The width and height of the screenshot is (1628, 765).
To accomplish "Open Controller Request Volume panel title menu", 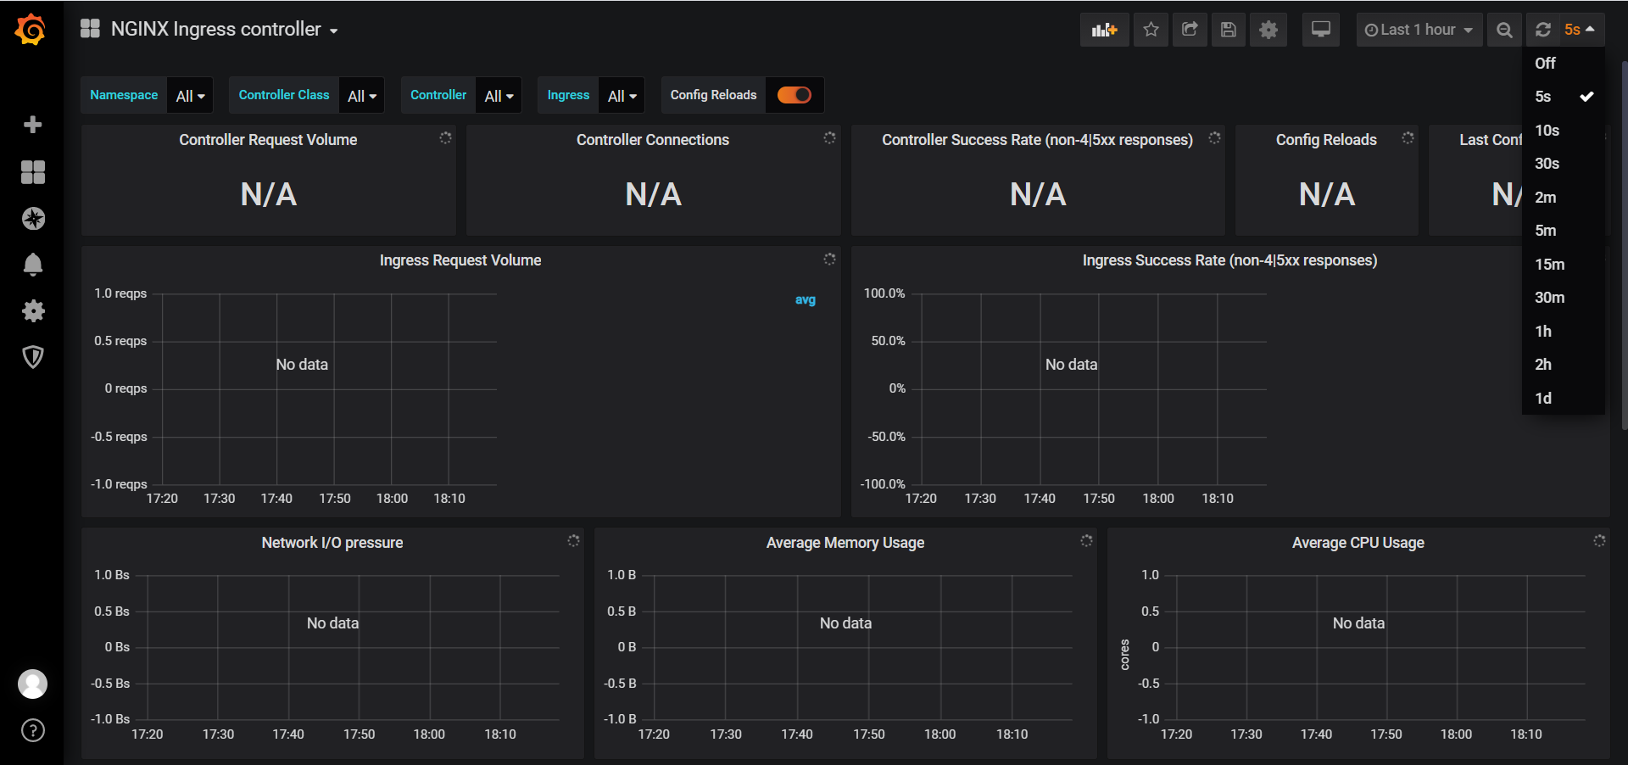I will tap(268, 140).
